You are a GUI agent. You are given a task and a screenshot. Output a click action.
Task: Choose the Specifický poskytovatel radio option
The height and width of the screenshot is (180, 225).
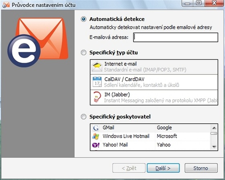point(84,117)
